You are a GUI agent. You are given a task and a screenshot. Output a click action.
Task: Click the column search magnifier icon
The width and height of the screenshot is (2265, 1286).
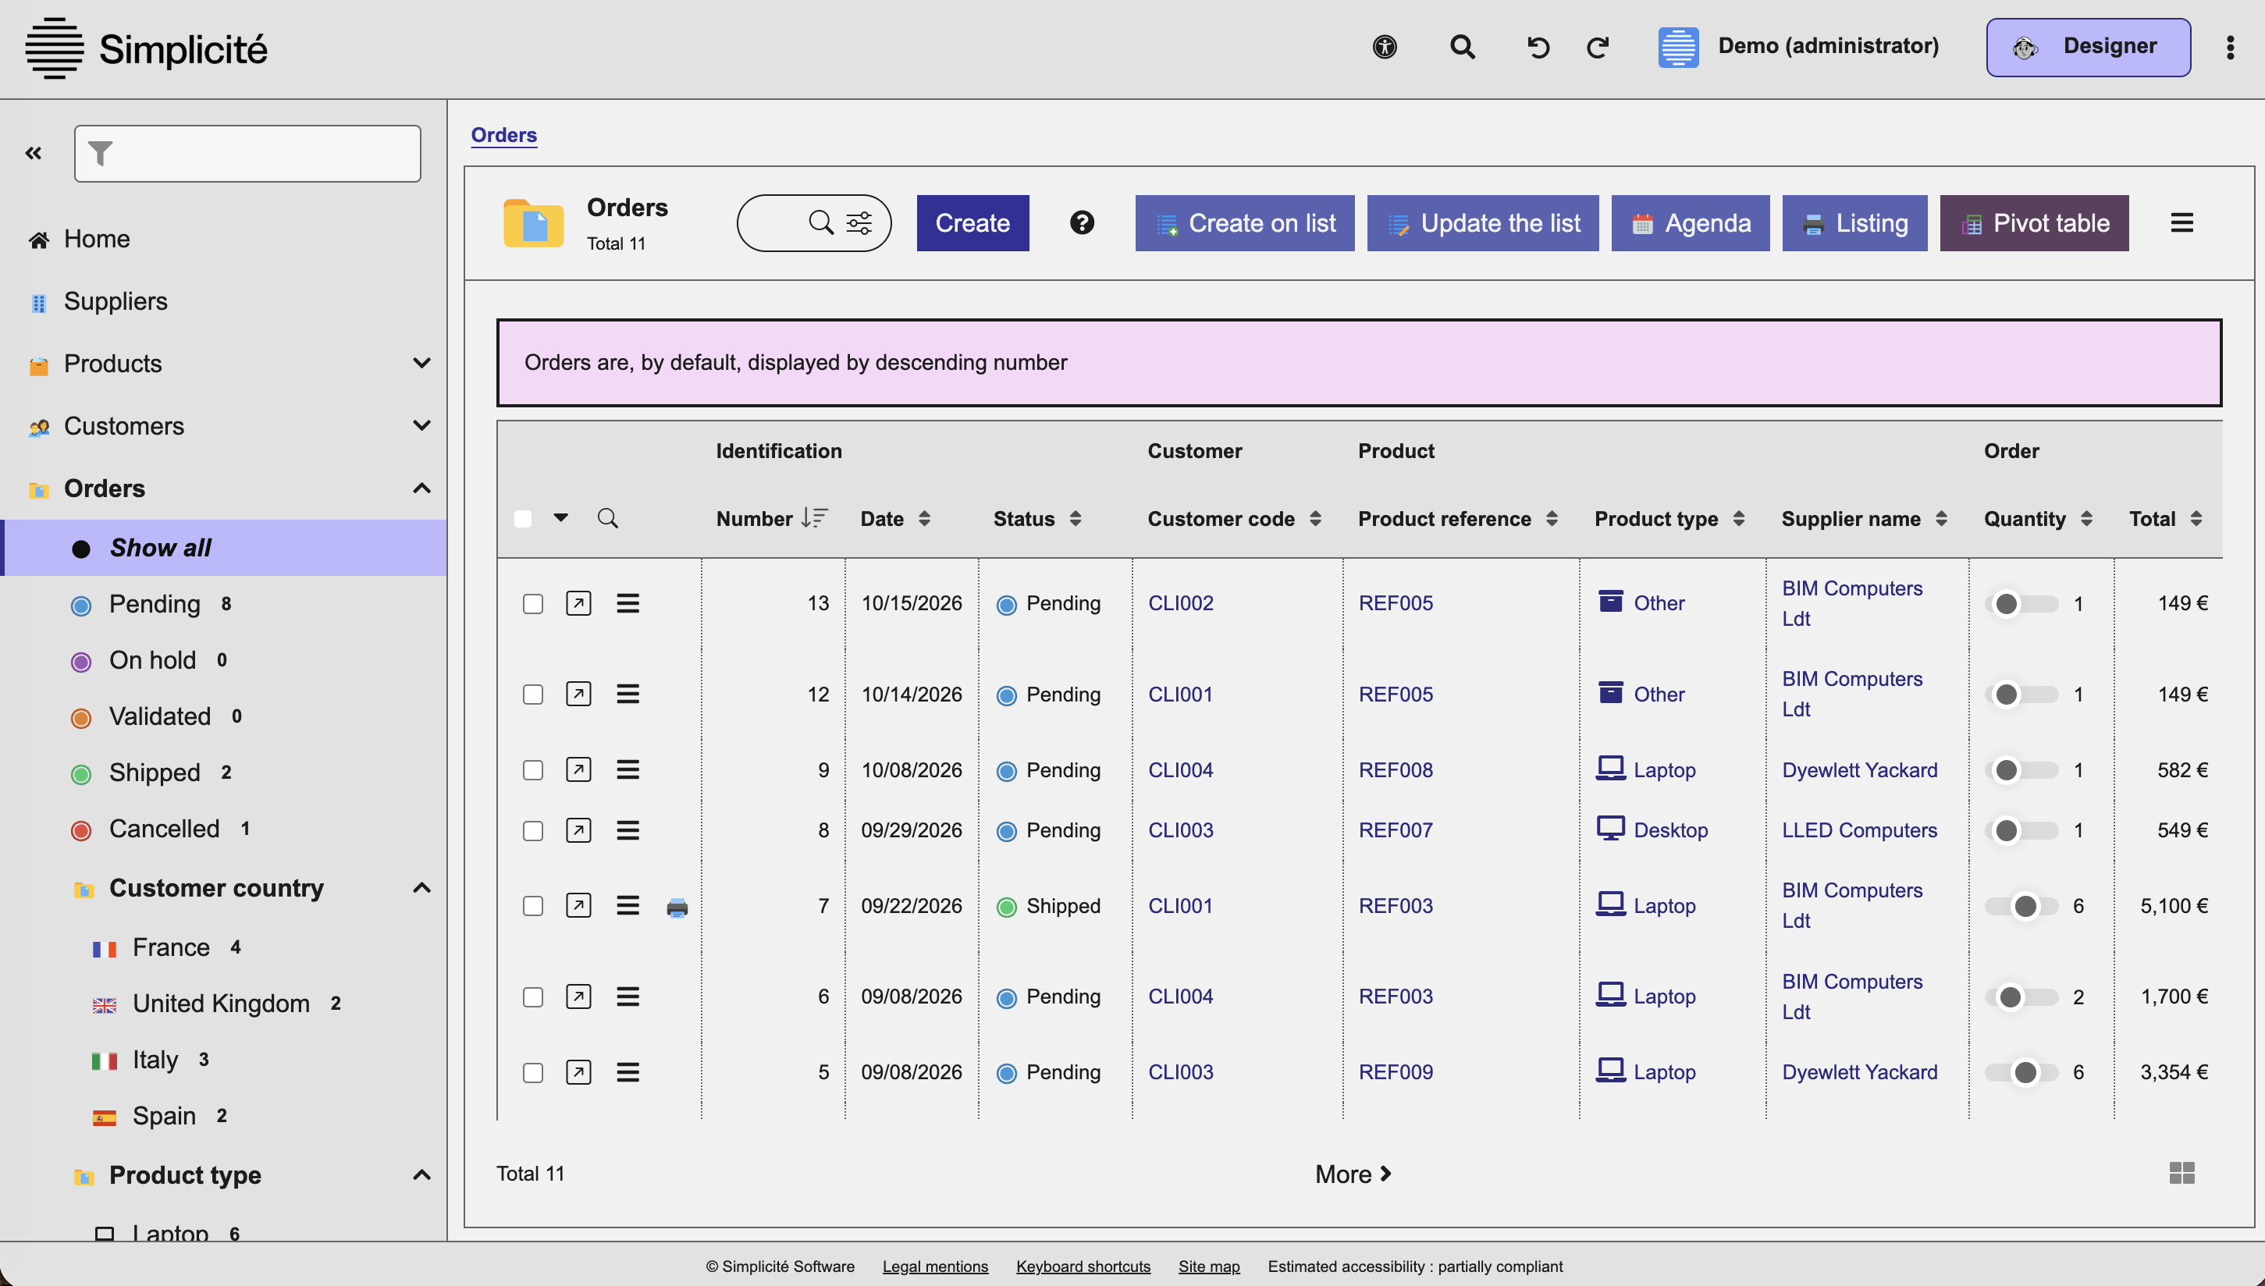(x=607, y=518)
